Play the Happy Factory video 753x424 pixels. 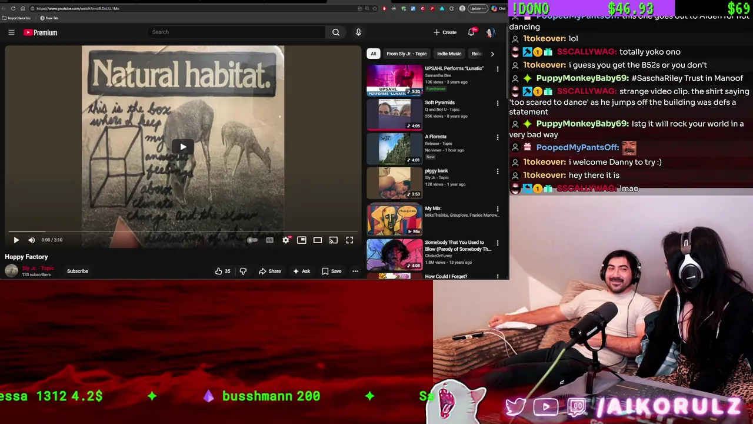click(x=16, y=240)
